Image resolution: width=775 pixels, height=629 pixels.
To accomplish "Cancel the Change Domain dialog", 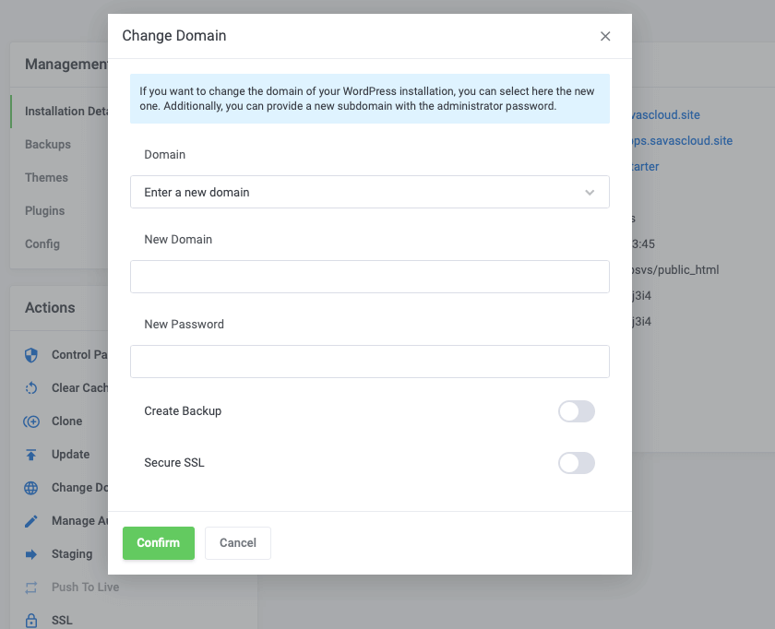I will 238,543.
